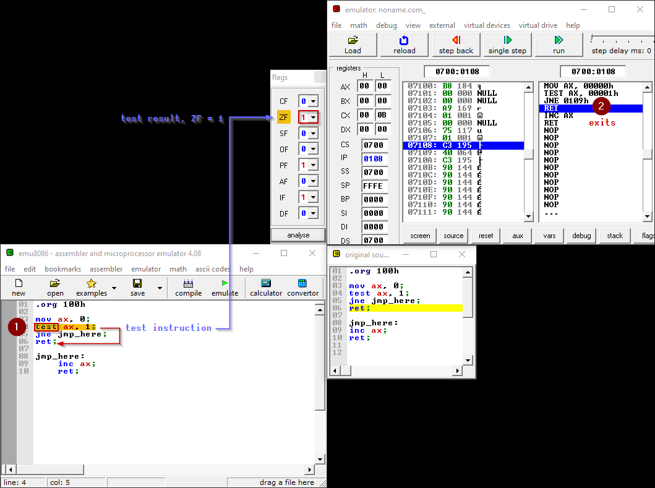Create a new file in emu8086 editor
655x488 pixels.
(19, 288)
